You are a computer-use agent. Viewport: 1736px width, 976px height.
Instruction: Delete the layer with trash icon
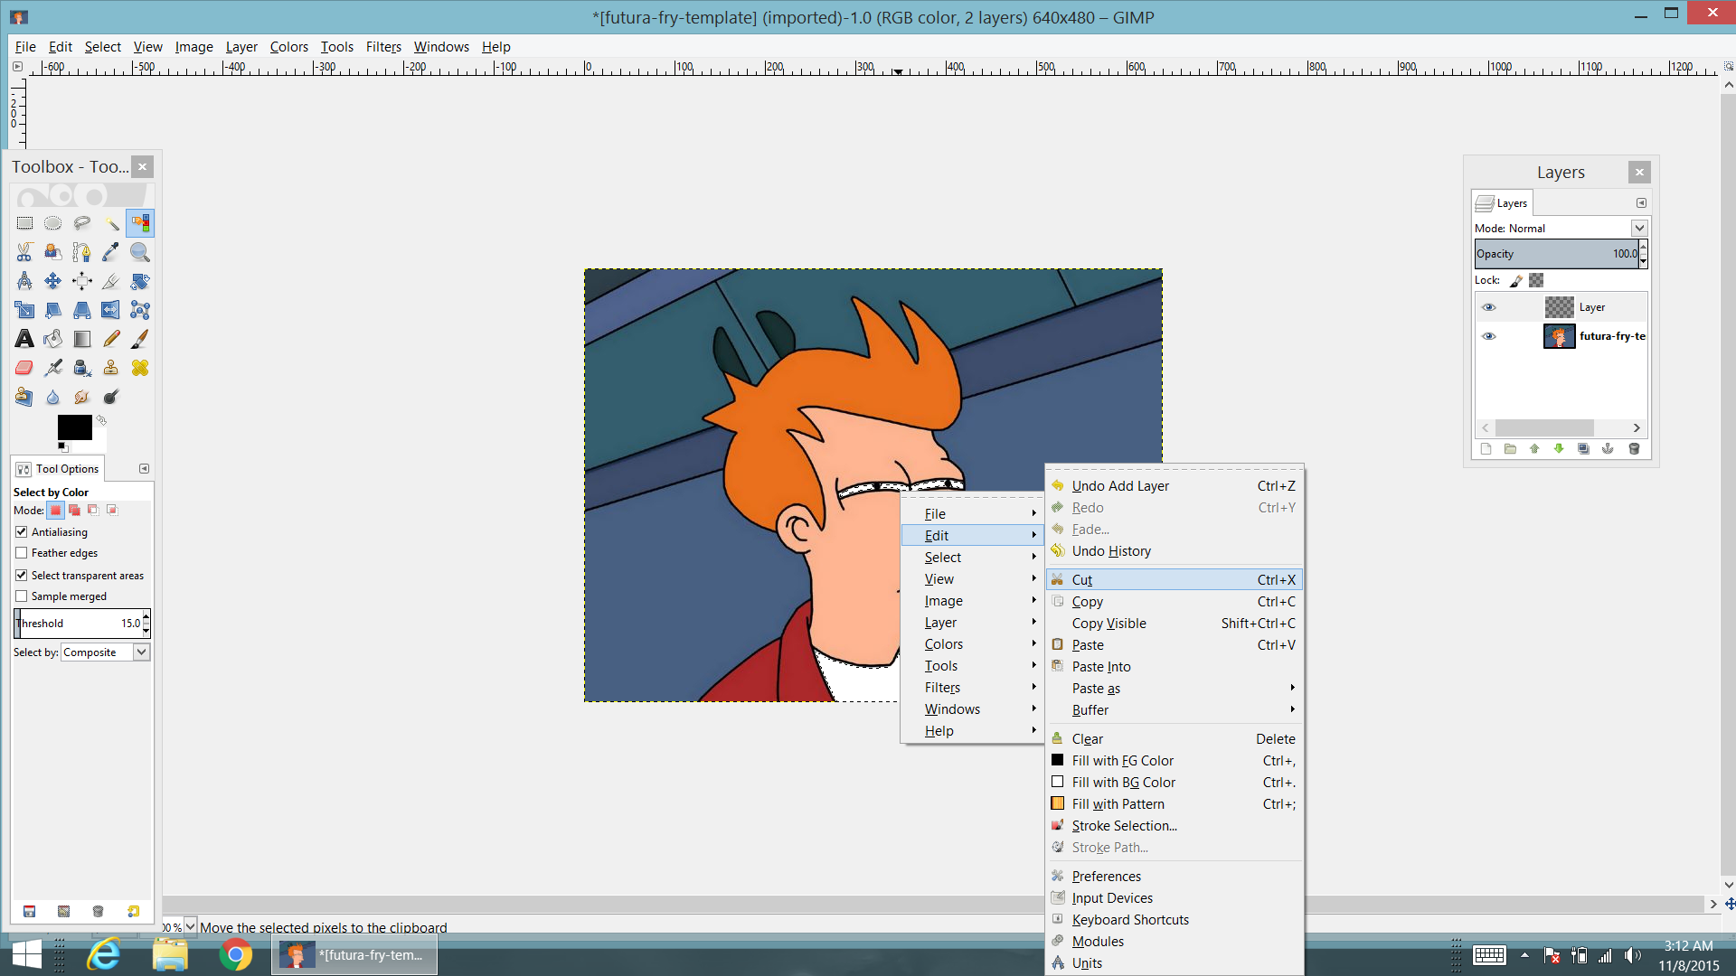point(1634,449)
